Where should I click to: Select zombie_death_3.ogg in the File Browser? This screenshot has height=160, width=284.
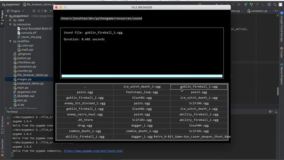(x=142, y=131)
